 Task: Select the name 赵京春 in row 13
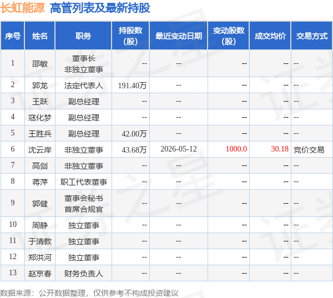40,274
